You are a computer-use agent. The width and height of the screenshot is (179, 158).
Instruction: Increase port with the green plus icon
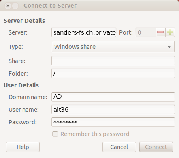pos(170,32)
